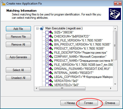Click the attribute icon beside SIZE
123x109 pixels.
tap(51, 32)
